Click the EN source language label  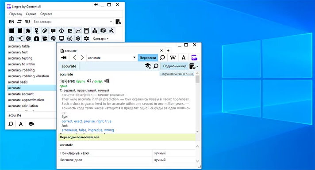[x=12, y=22]
